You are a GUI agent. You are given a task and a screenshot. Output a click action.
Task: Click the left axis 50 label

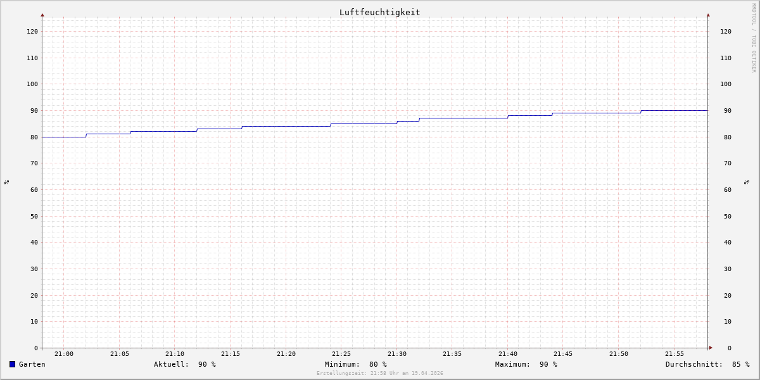(34, 216)
